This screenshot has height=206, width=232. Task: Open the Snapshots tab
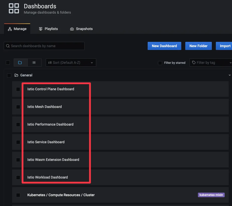click(x=81, y=29)
